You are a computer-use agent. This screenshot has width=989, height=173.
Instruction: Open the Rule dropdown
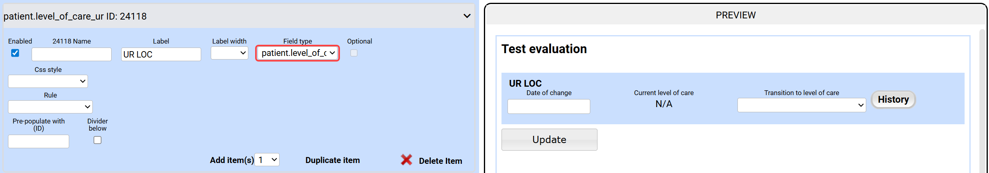(x=50, y=107)
